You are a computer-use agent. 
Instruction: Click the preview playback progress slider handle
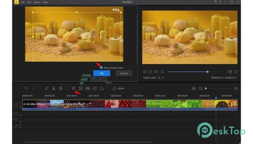click(x=207, y=72)
